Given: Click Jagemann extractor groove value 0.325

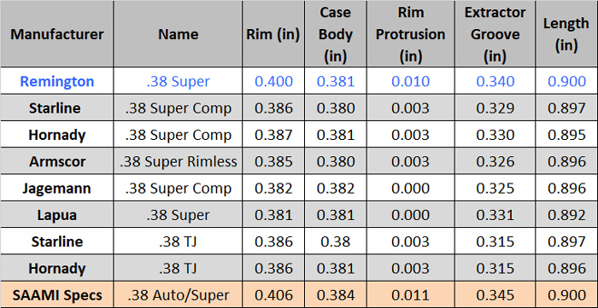Looking at the screenshot, I should coord(495,188).
